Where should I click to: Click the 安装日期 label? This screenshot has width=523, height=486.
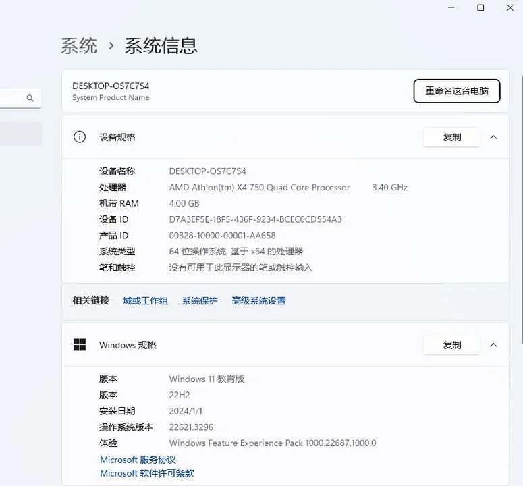[x=117, y=411]
